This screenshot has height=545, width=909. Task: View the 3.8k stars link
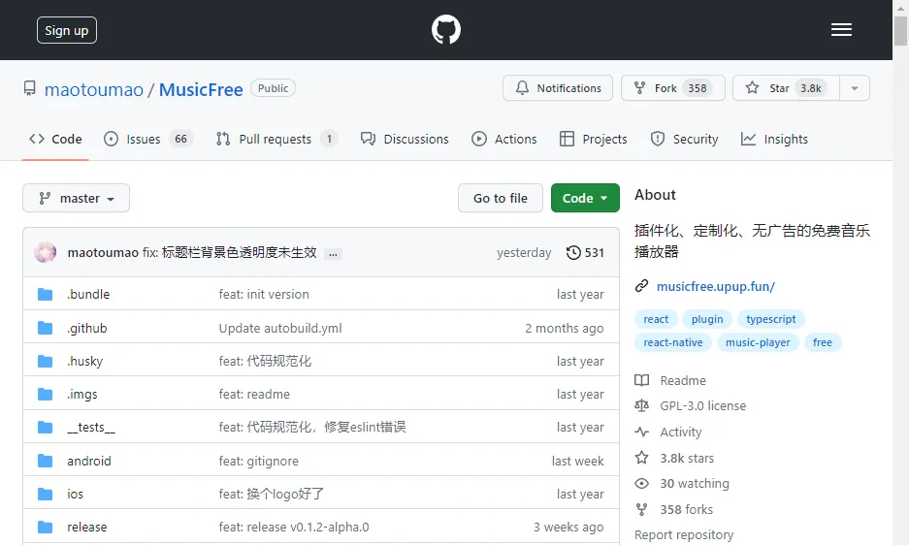click(687, 458)
